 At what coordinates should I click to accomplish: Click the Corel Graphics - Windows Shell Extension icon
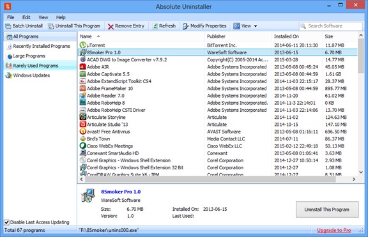coord(83,160)
